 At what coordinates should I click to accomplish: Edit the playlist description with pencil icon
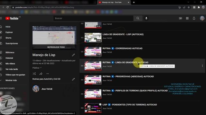[73, 79]
